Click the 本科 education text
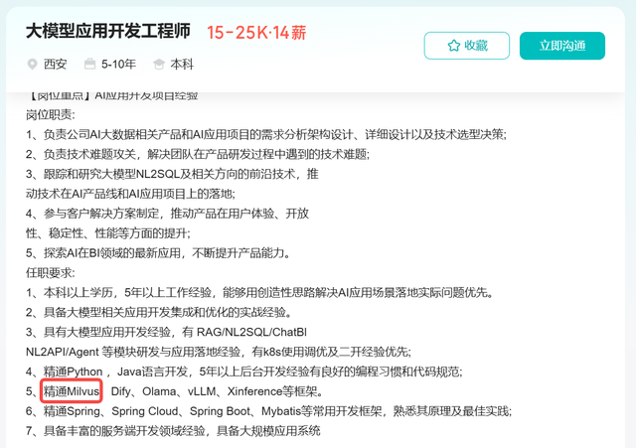Image resolution: width=636 pixels, height=448 pixels. click(182, 64)
